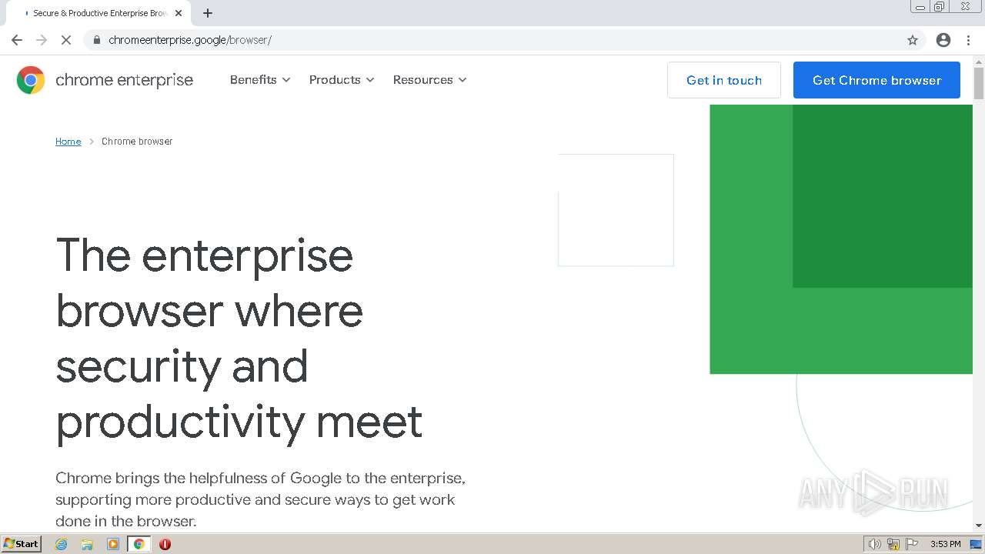Open the Windows Start menu
This screenshot has height=554, width=985.
[21, 544]
